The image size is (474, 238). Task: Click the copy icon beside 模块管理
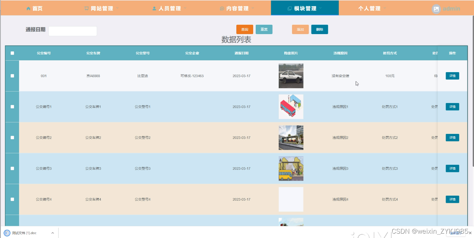click(290, 8)
